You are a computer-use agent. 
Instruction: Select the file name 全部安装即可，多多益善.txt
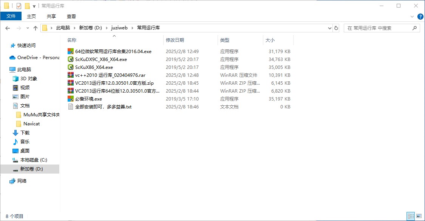[x=103, y=107]
